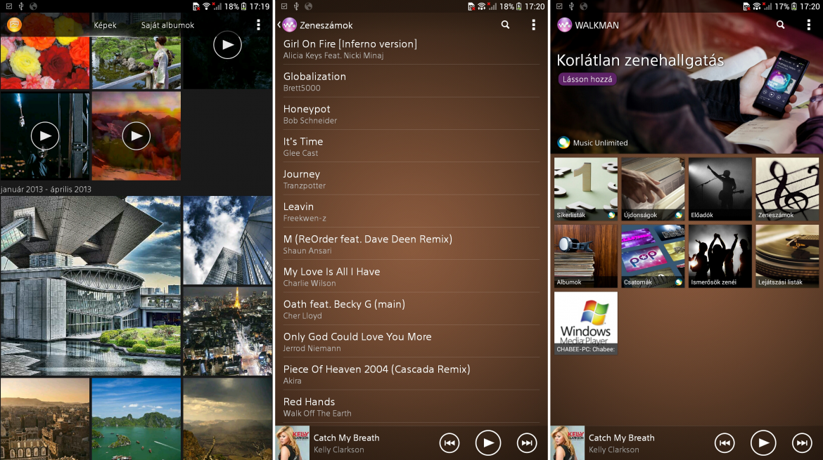Open the Ismerősök zenéi tile

720,256
